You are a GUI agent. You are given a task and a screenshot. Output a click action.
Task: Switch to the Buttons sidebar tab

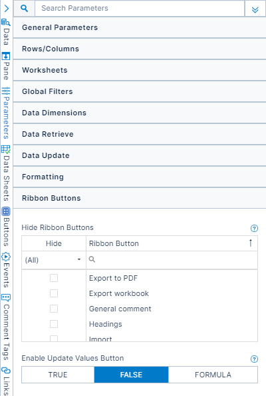6,227
